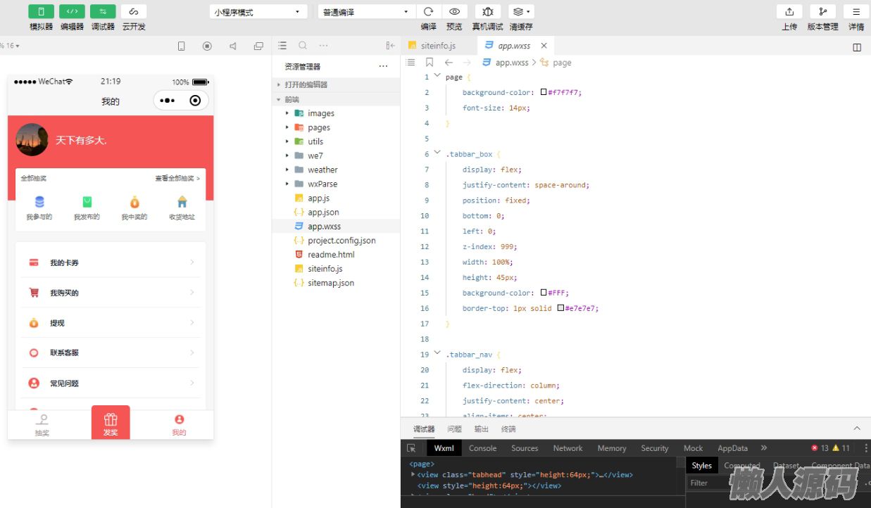
Task: Start real-device debugging via bug icon
Action: click(487, 12)
